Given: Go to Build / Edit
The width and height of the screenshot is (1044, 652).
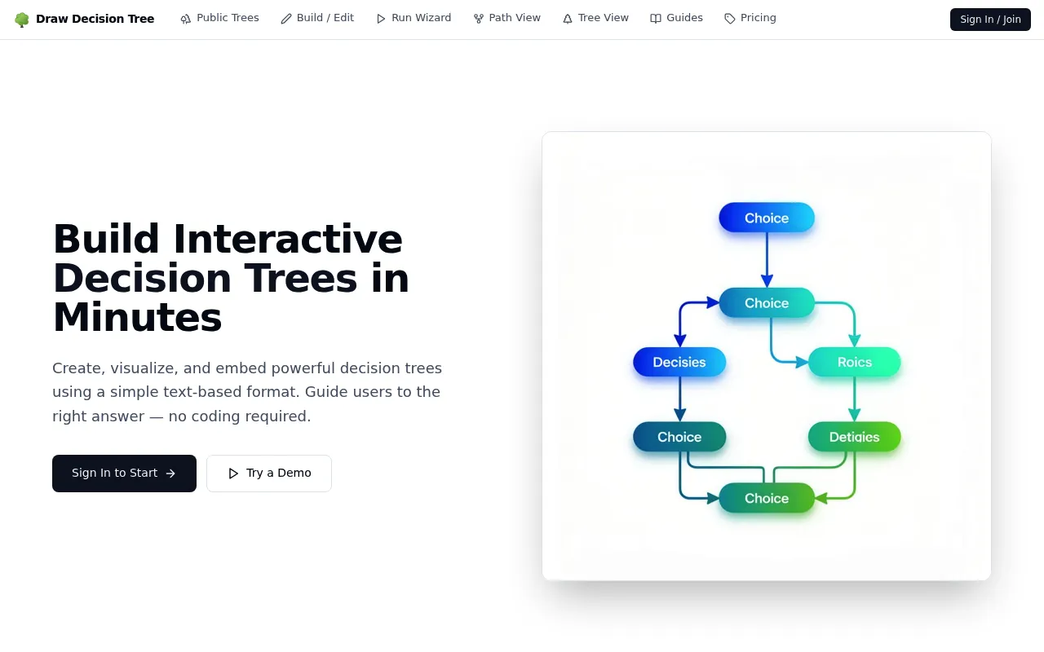Looking at the screenshot, I should [317, 18].
